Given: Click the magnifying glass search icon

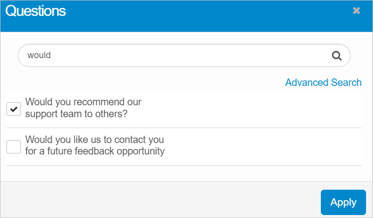Looking at the screenshot, I should (337, 56).
